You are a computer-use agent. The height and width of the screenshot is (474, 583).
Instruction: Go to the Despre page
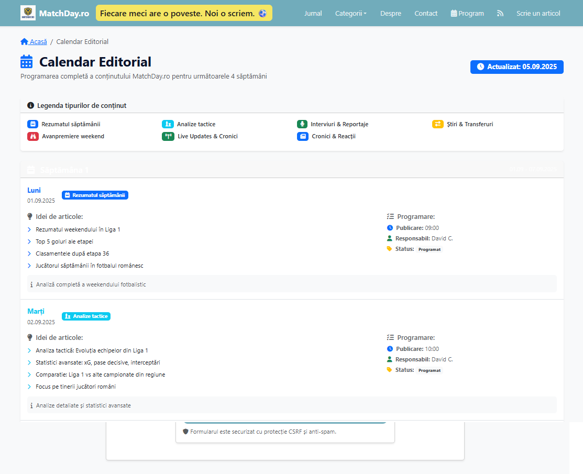pyautogui.click(x=390, y=13)
